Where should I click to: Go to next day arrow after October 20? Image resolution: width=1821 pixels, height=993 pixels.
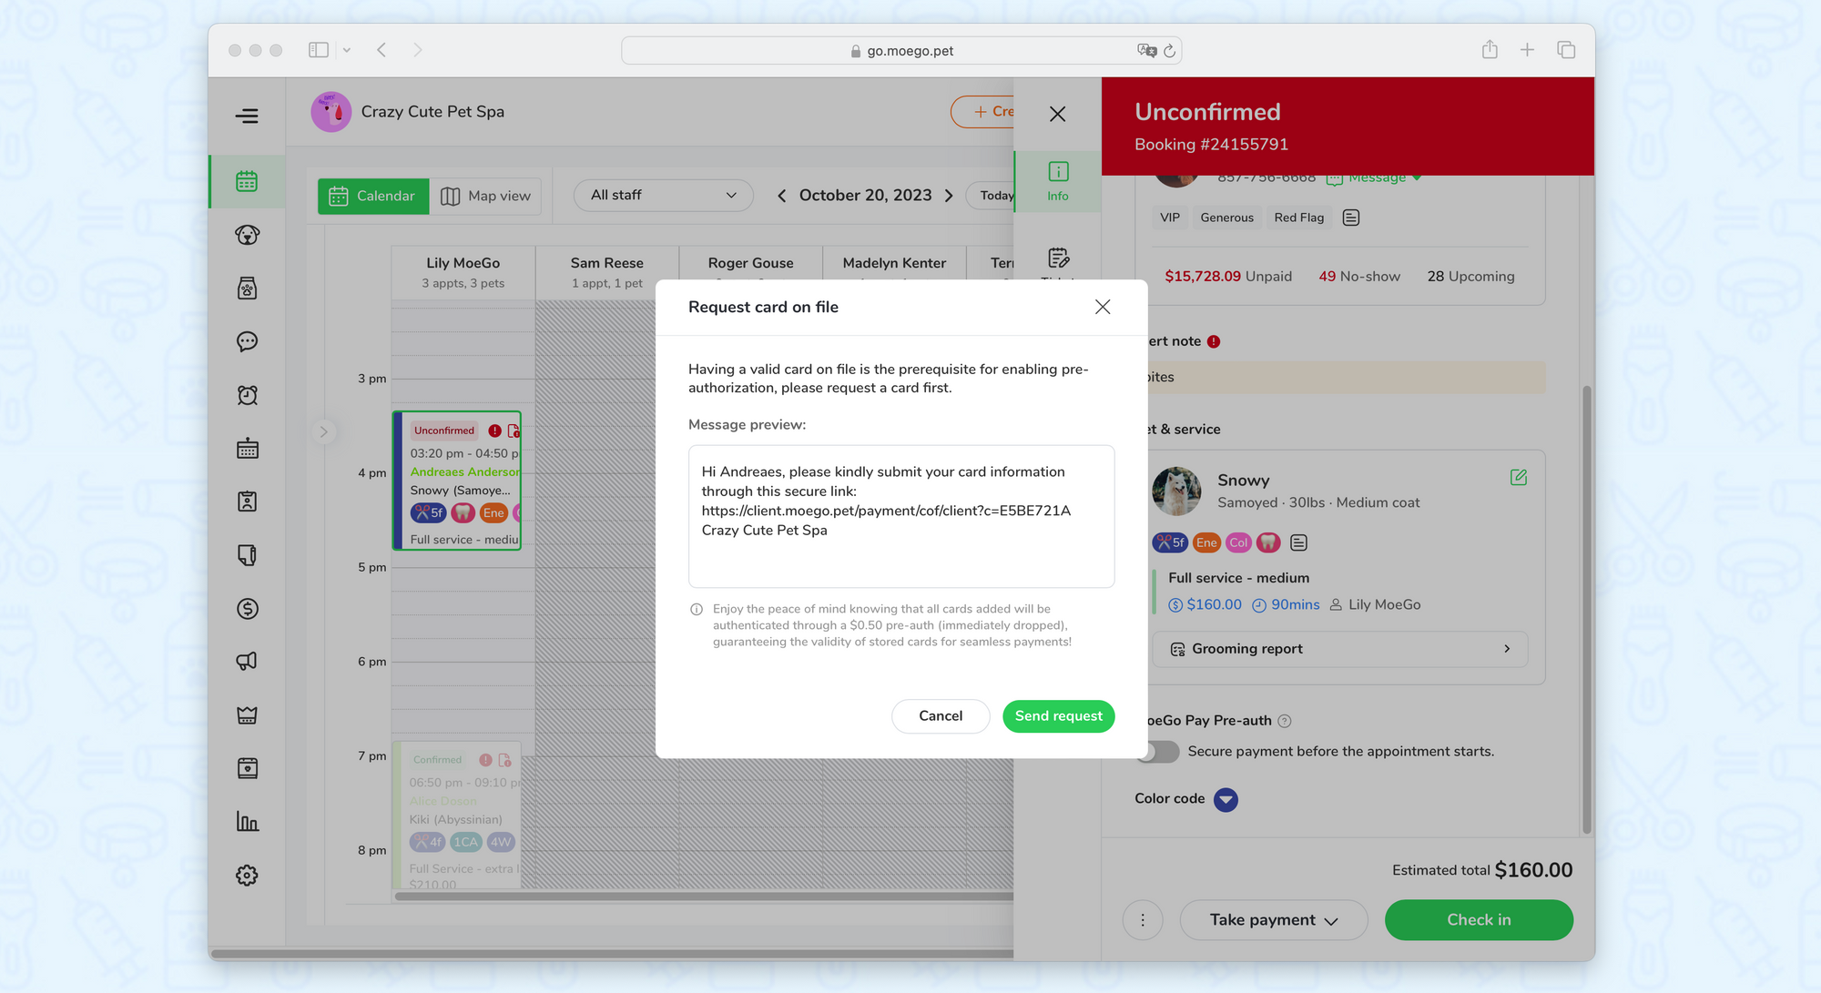click(949, 196)
